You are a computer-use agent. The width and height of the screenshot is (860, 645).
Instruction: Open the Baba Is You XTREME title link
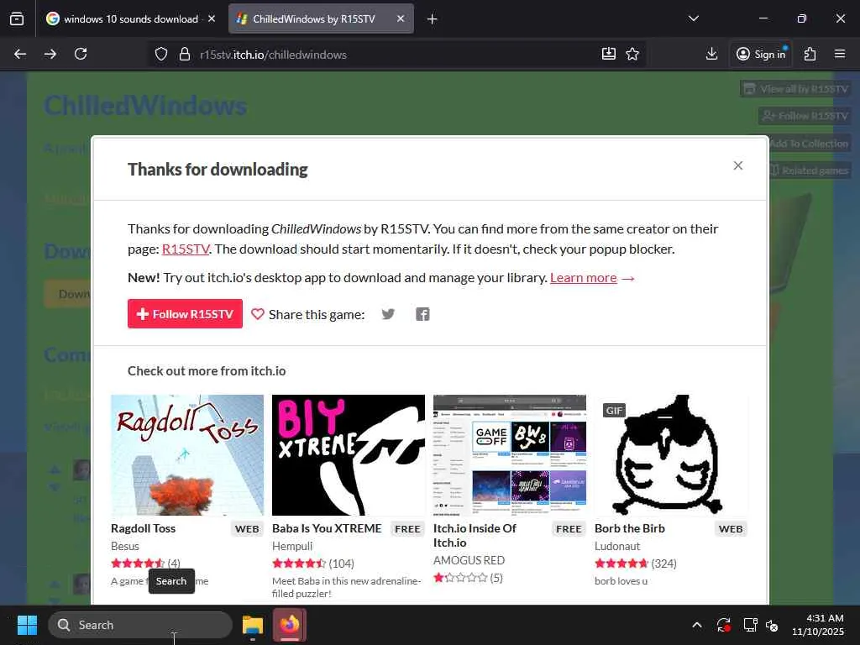click(x=327, y=528)
